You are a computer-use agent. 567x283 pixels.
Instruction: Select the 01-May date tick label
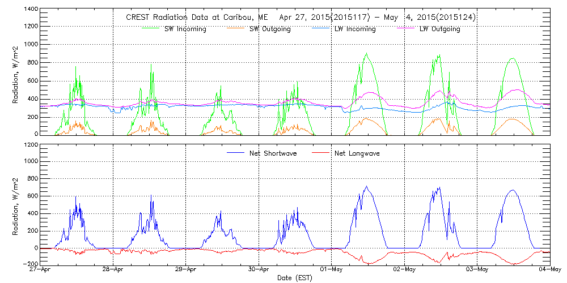[332, 270]
